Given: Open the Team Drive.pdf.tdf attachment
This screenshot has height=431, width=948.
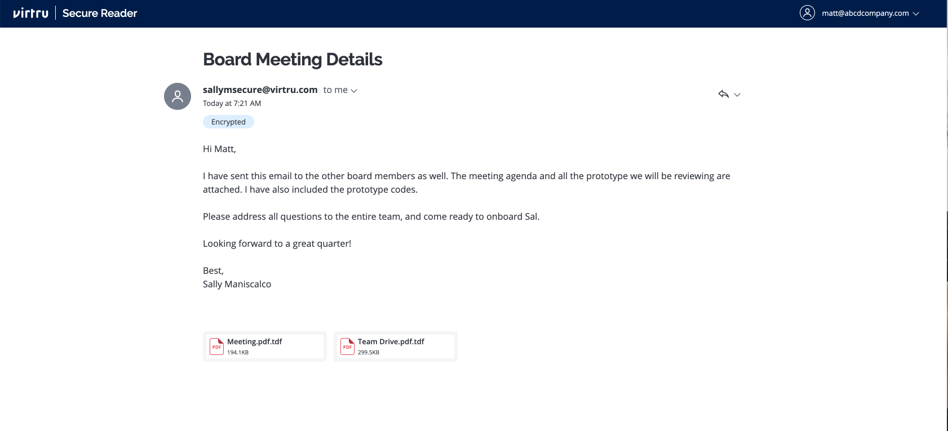Looking at the screenshot, I should pyautogui.click(x=396, y=346).
